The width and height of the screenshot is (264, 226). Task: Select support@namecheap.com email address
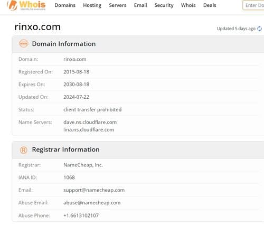click(x=94, y=190)
